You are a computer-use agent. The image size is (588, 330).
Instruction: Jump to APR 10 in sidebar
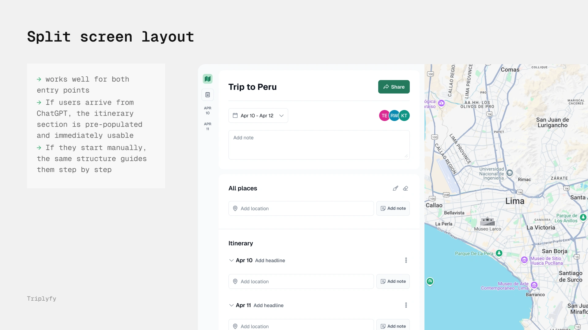point(208,111)
